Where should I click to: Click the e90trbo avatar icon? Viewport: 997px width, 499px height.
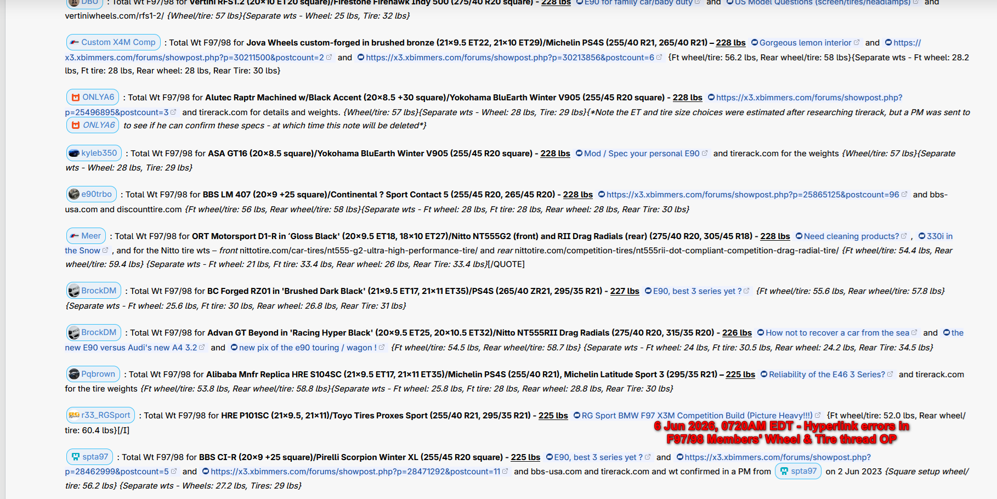[74, 195]
